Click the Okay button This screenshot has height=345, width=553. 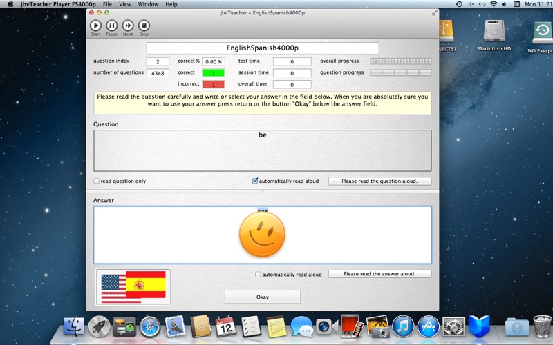click(263, 297)
